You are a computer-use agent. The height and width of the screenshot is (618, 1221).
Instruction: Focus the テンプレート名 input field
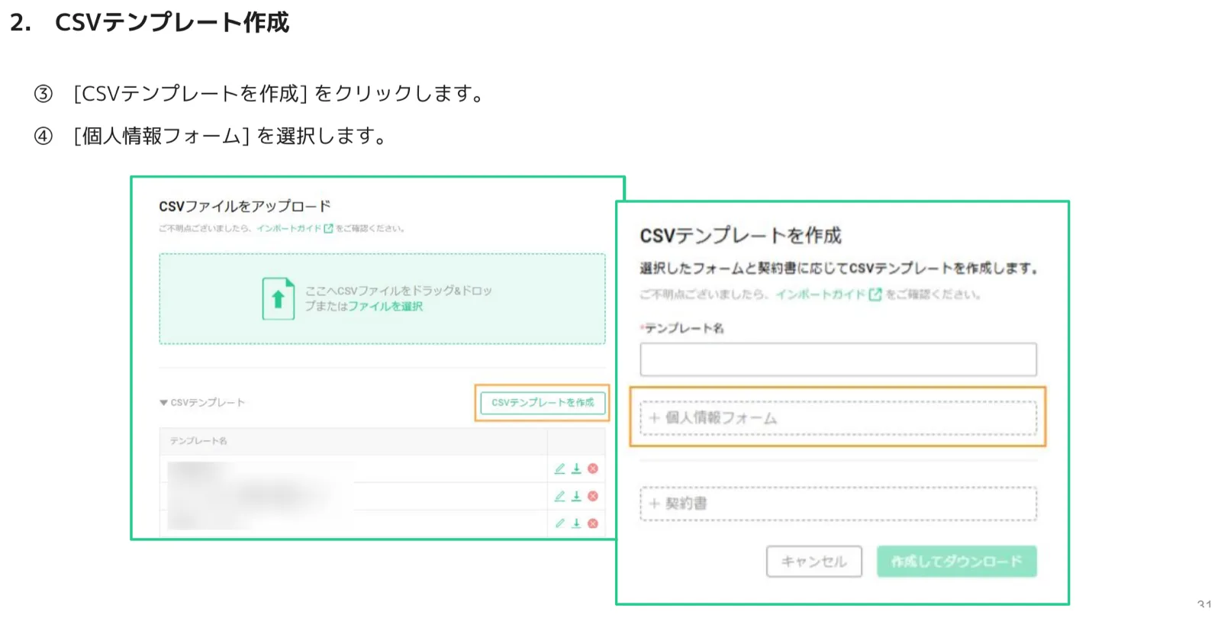pos(838,359)
